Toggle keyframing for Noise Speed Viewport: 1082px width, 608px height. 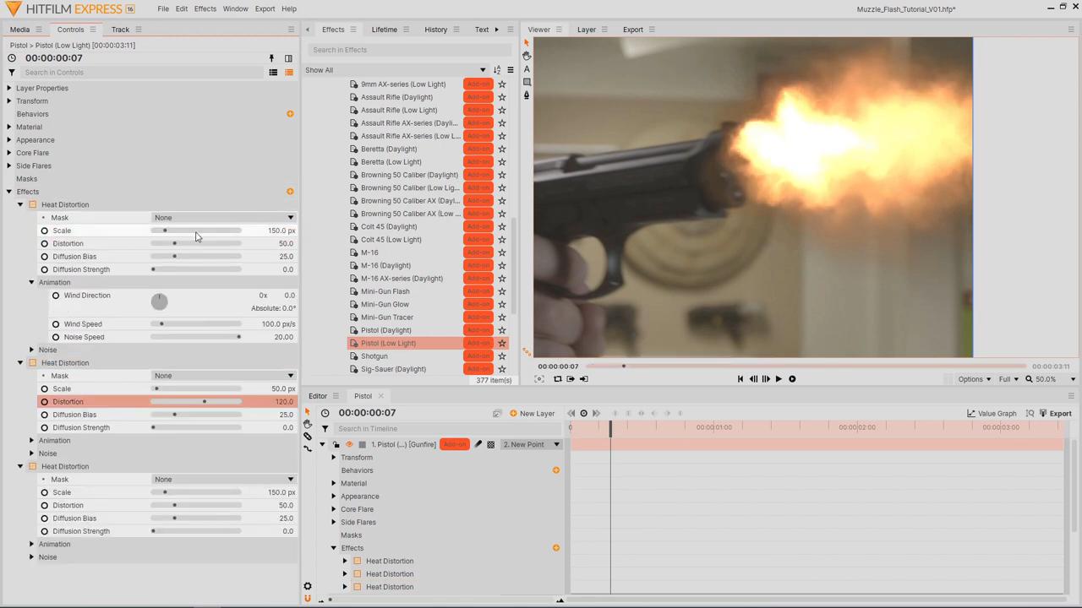coord(56,337)
